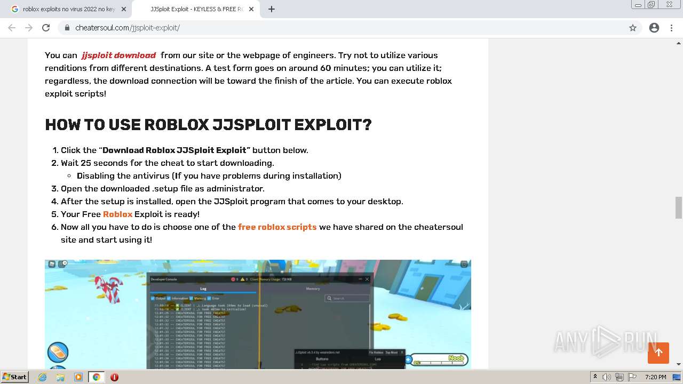Screen dimensions: 683x384
Task: Open the Chrome profile account icon
Action: (x=654, y=28)
